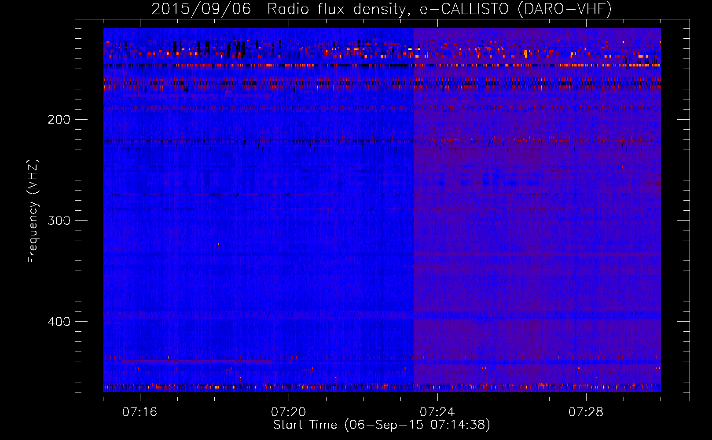The image size is (712, 440).
Task: Click the date '2015/09/06' in the title
Action: [201, 9]
